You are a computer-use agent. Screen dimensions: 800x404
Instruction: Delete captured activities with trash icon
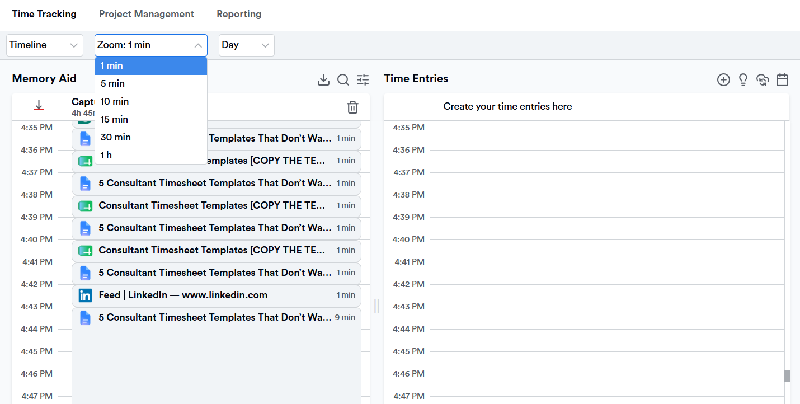click(x=352, y=107)
